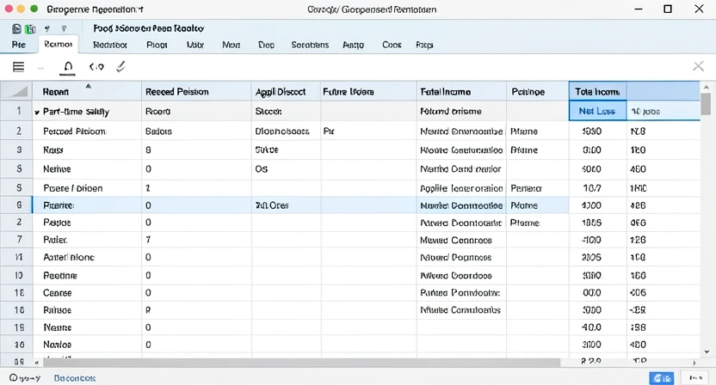The image size is (716, 385).
Task: Click the white button right of the blue button
Action: click(696, 378)
